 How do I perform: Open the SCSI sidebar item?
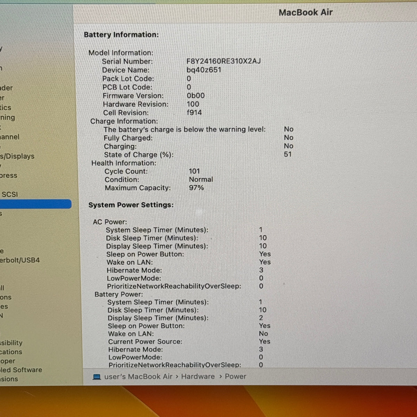(9, 194)
